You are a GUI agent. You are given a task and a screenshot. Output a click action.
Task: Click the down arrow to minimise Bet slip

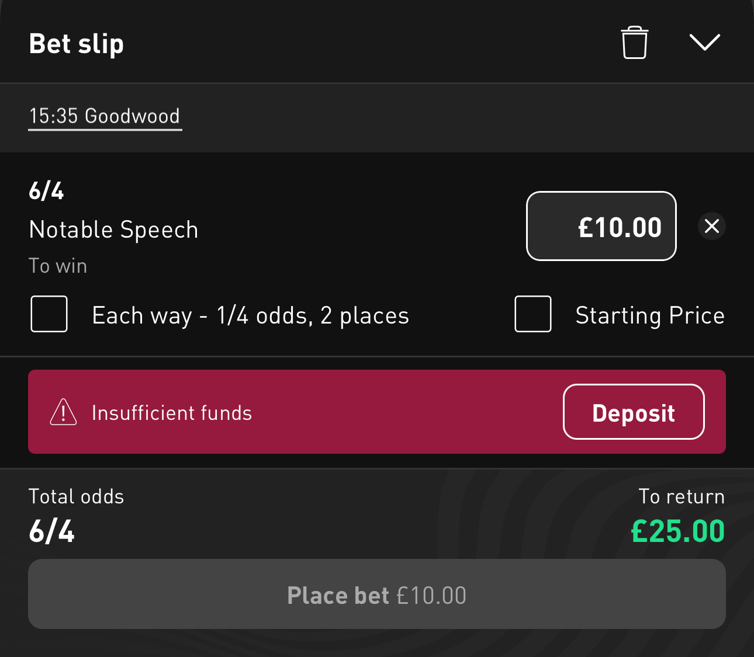(x=705, y=41)
